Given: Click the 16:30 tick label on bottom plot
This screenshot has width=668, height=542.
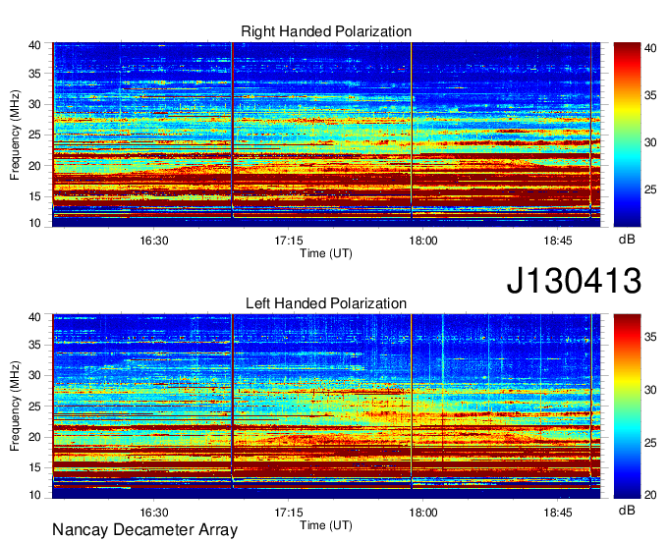Looking at the screenshot, I should 154,513.
